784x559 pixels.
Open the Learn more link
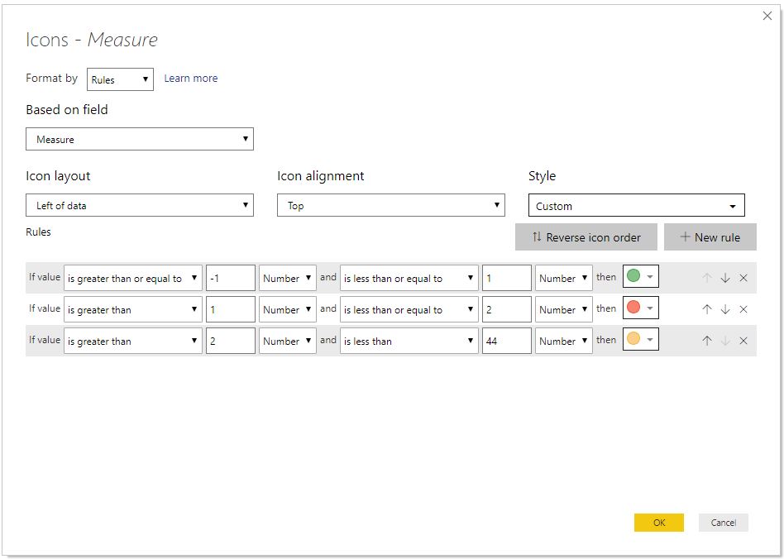190,79
